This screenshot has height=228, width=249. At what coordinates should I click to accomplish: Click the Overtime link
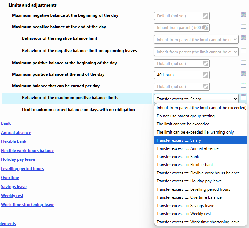tap(10, 178)
